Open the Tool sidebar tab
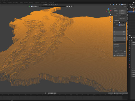 coord(127,12)
